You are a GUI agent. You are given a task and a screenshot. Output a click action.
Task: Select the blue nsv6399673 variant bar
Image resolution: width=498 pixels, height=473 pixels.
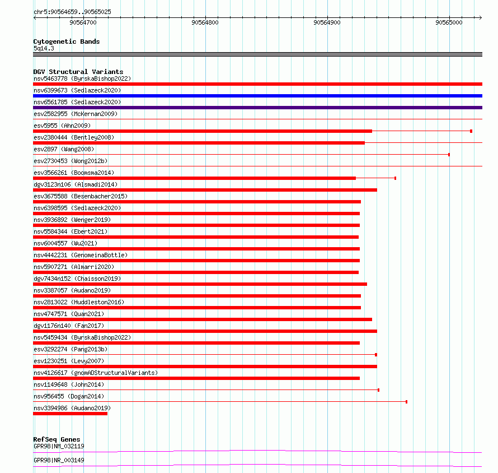coord(257,96)
